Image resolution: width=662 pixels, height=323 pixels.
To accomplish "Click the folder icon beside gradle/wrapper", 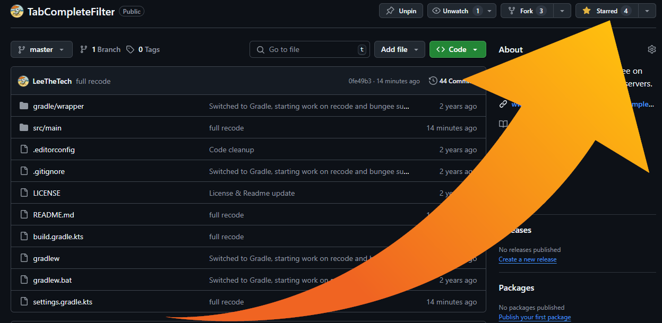I will pos(24,106).
